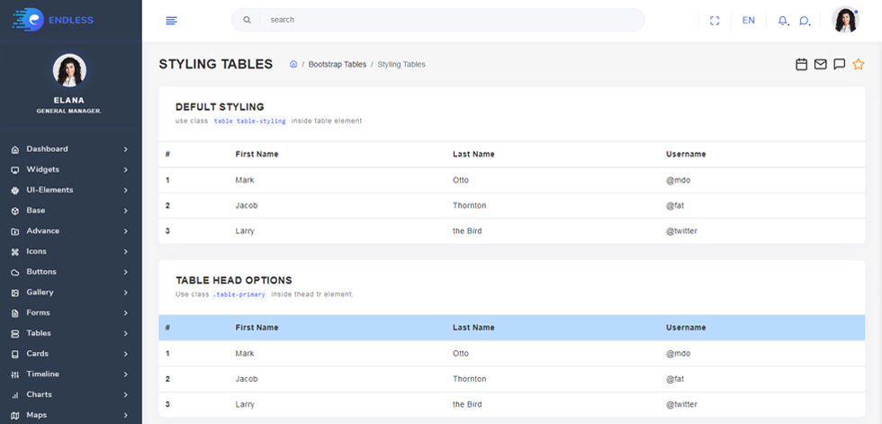
Task: Click the .table-primary code snippet
Action: 239,294
